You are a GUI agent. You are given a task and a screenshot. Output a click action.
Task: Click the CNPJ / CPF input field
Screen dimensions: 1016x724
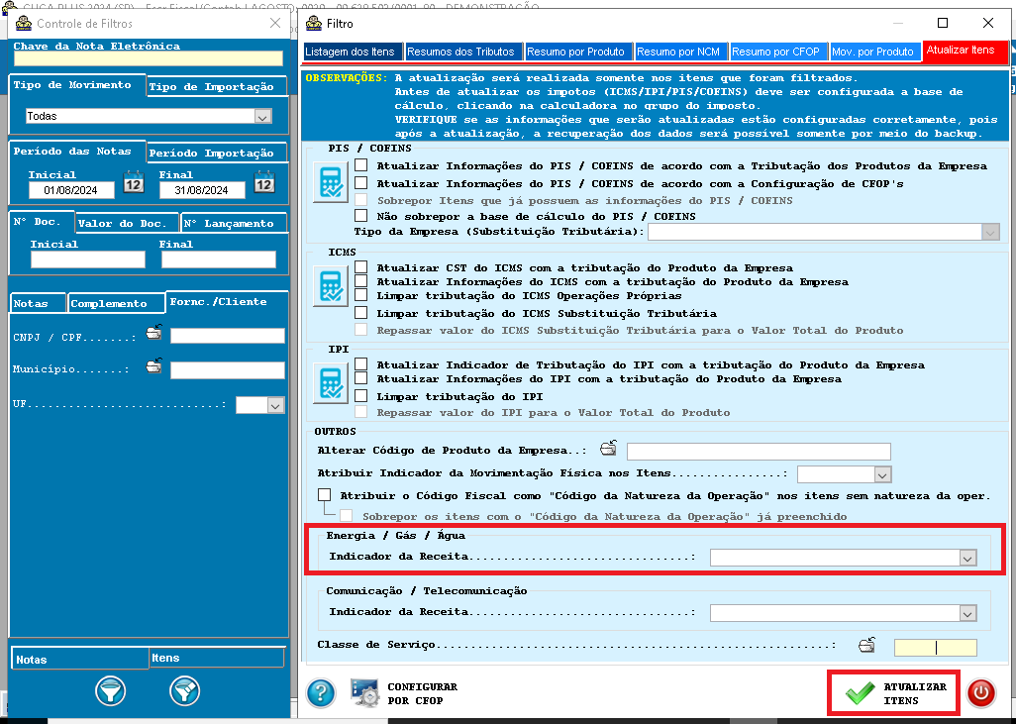point(228,335)
